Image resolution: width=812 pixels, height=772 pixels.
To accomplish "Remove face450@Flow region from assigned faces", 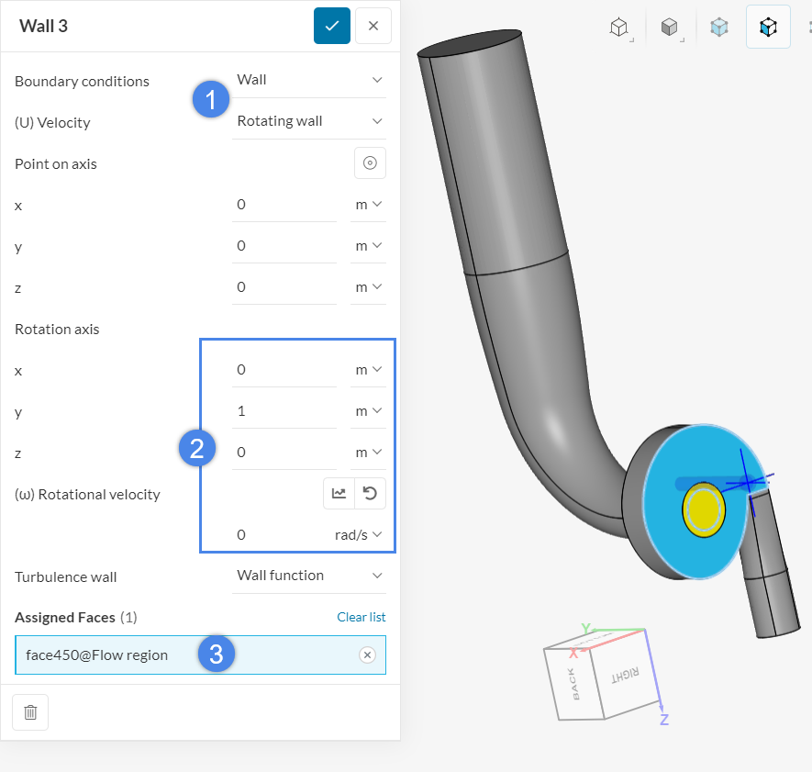I will (x=367, y=655).
